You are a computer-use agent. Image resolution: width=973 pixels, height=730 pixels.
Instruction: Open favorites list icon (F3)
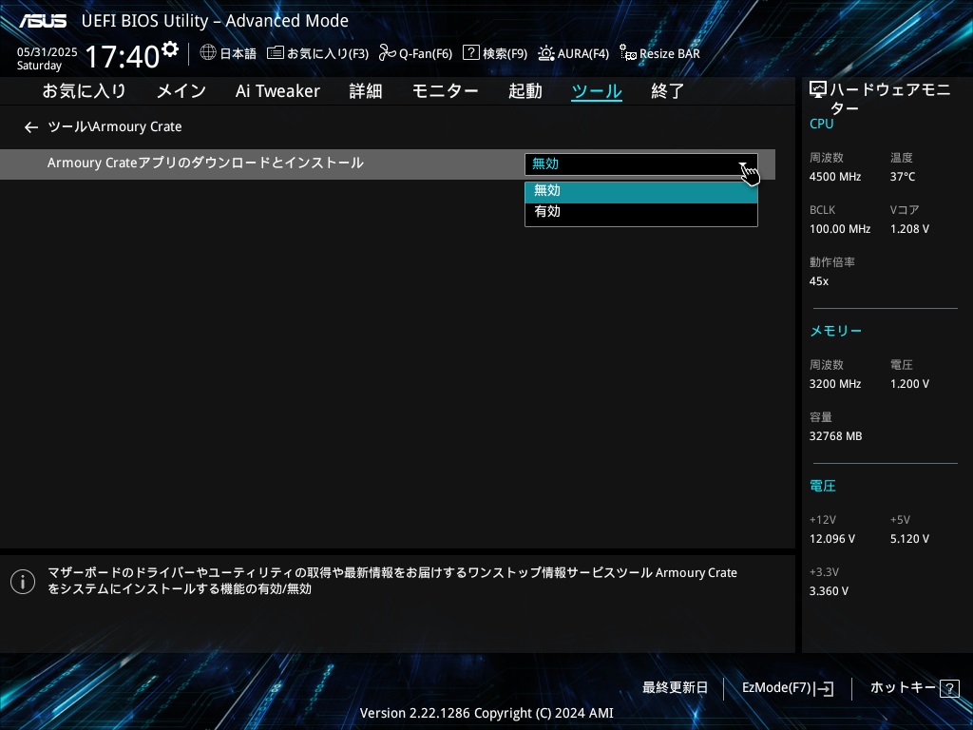[x=276, y=53]
